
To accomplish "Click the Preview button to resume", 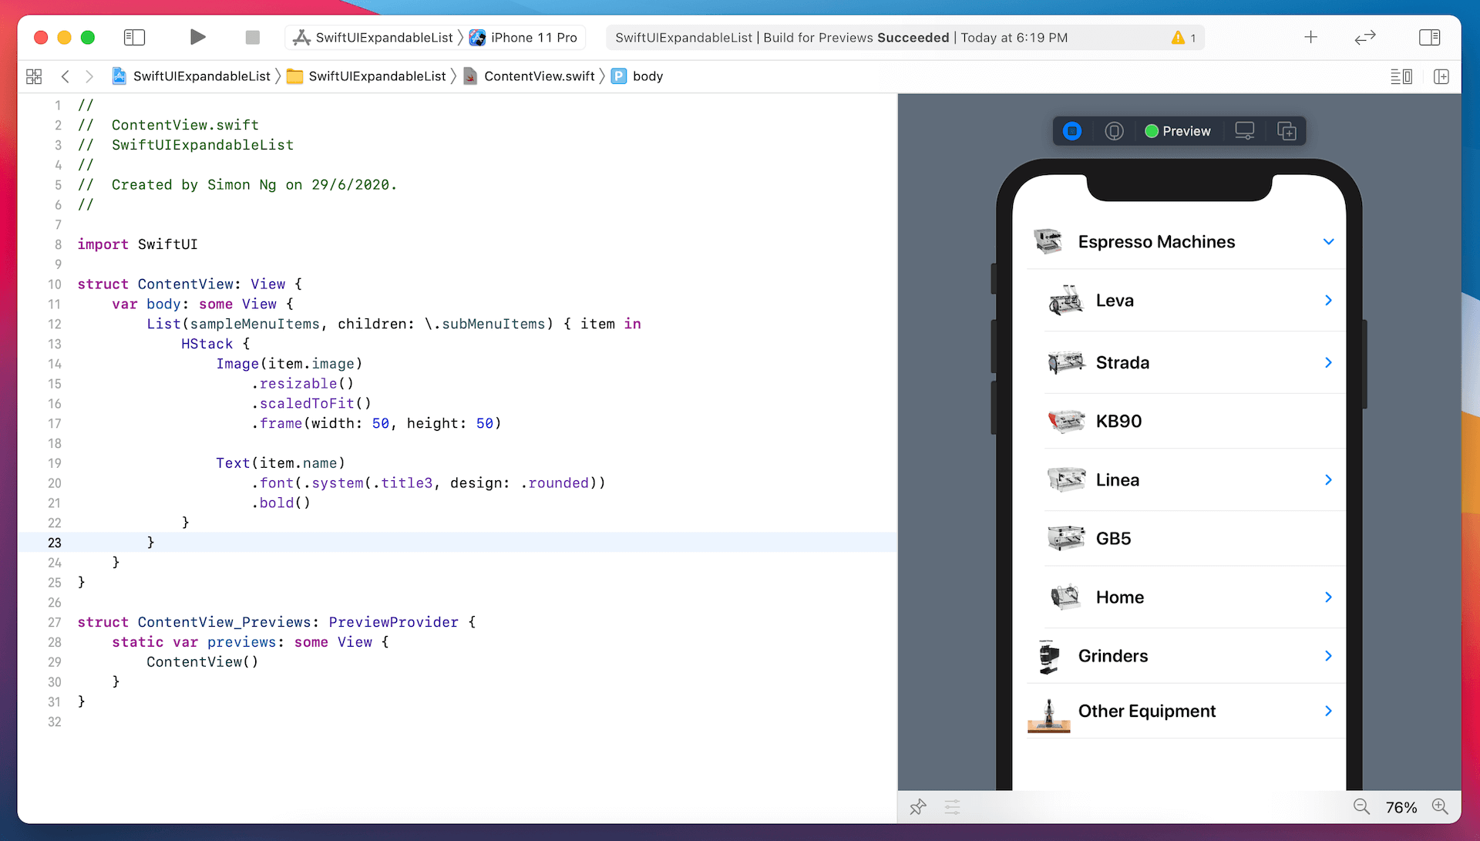I will coord(1178,131).
